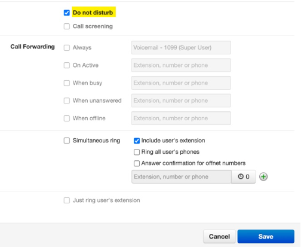Image resolution: width=304 pixels, height=247 pixels.
Task: Save the call settings
Action: pyautogui.click(x=266, y=236)
